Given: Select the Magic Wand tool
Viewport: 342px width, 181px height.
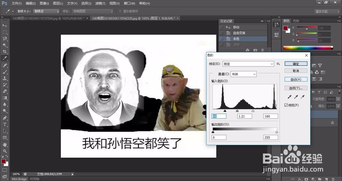Looking at the screenshot, I should 4,45.
